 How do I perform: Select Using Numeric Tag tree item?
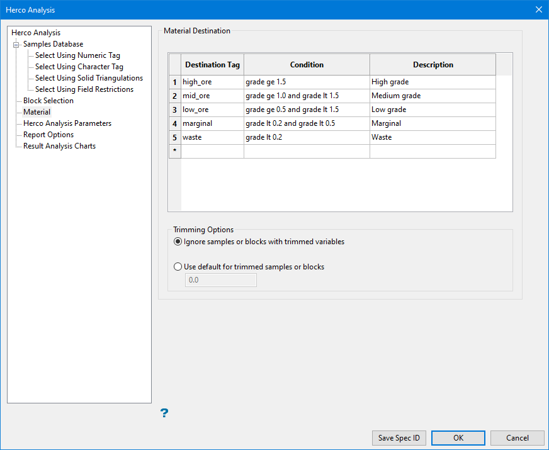[x=77, y=55]
